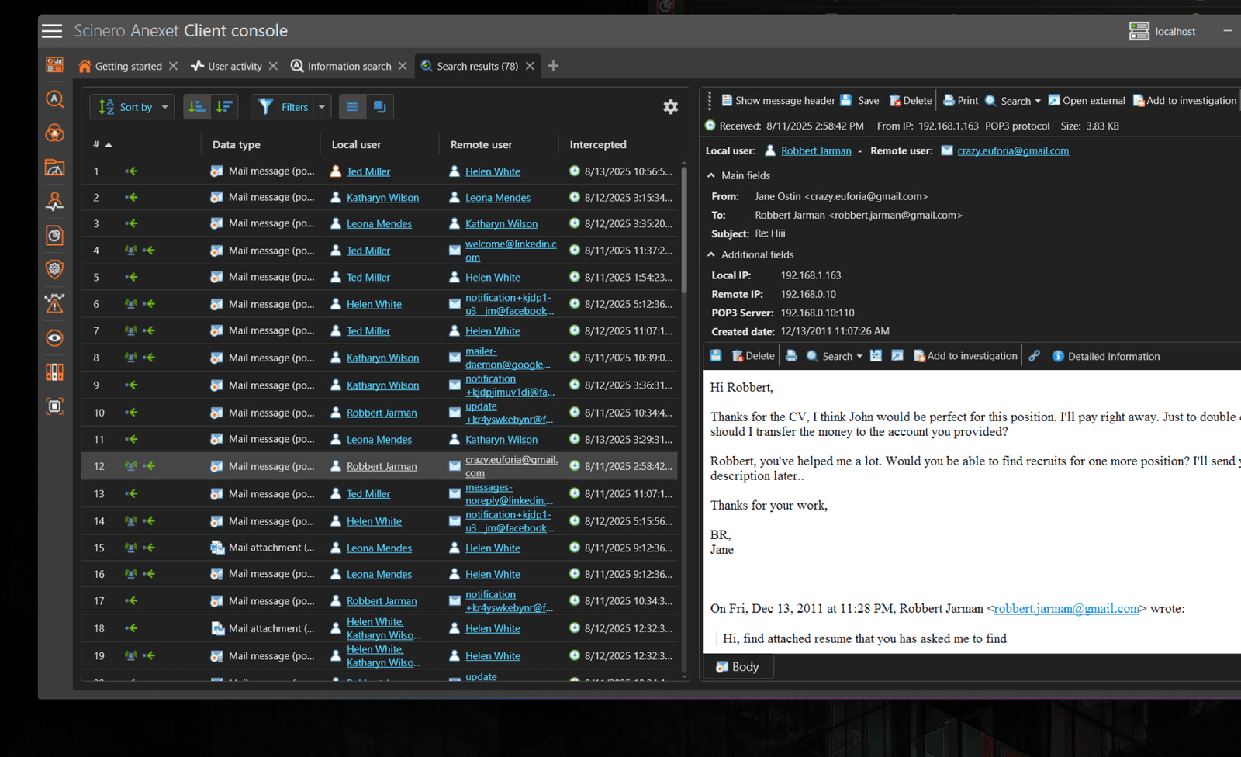Switch to stacked windows view mode
1241x757 pixels.
click(379, 107)
